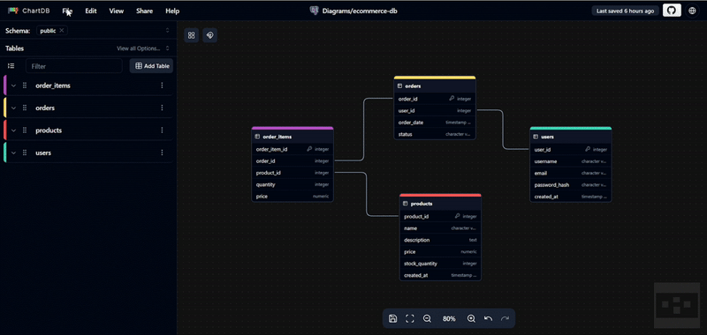Click the ChartDB logo icon
The height and width of the screenshot is (335, 707).
13,11
